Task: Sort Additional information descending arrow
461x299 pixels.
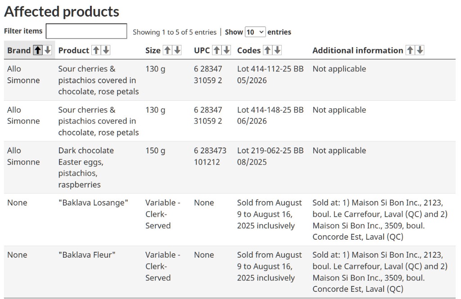Action: click(x=420, y=50)
